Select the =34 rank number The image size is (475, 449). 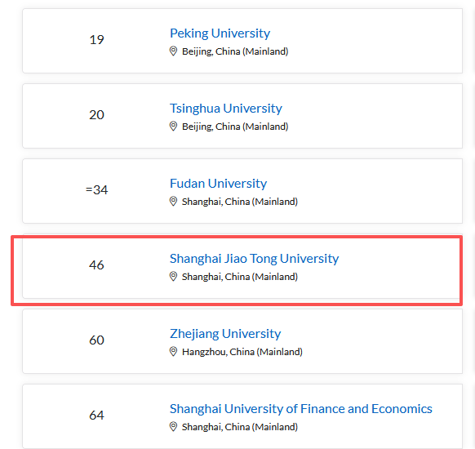pos(96,190)
